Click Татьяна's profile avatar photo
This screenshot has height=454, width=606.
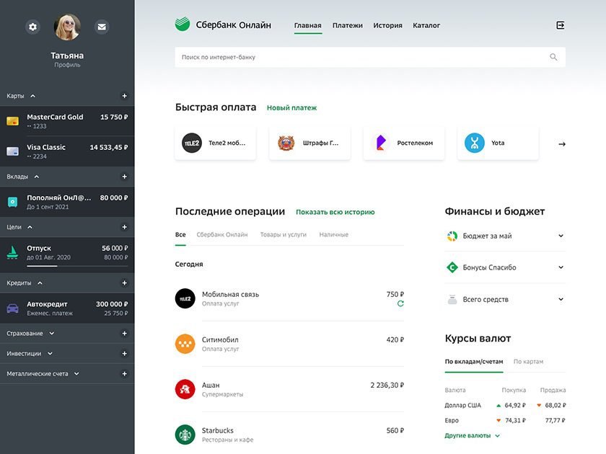67,27
